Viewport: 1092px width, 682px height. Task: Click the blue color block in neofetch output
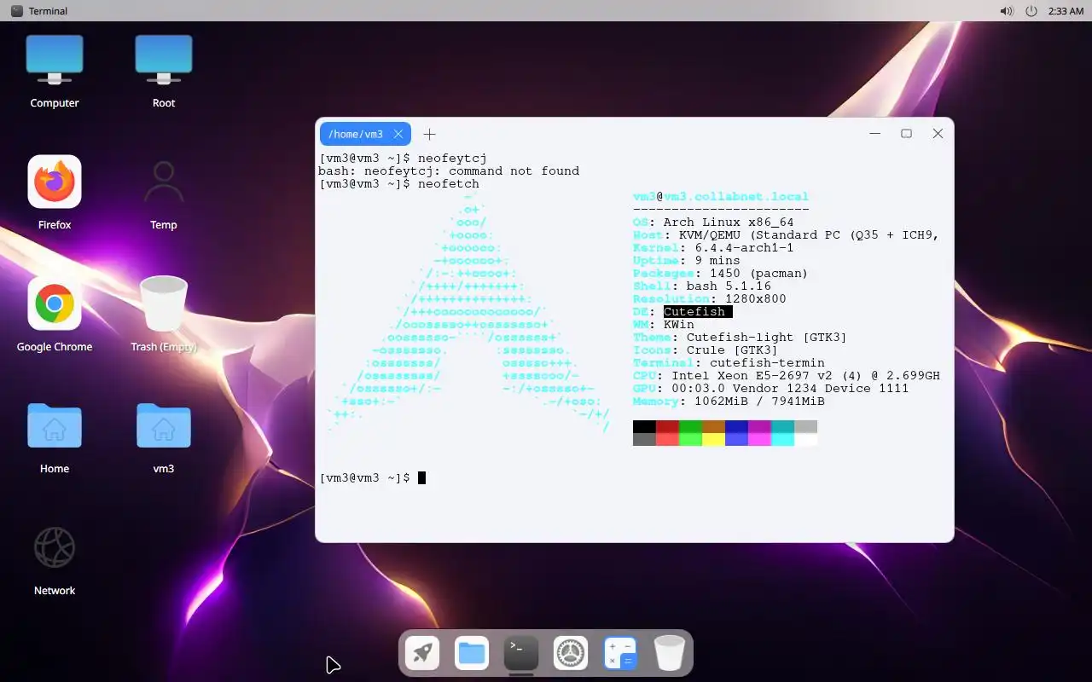click(736, 427)
